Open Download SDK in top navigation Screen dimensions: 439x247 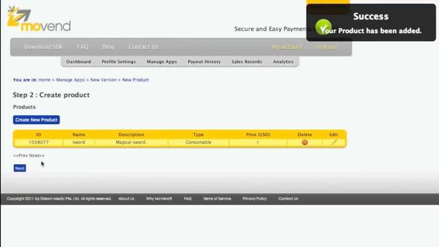coord(43,47)
